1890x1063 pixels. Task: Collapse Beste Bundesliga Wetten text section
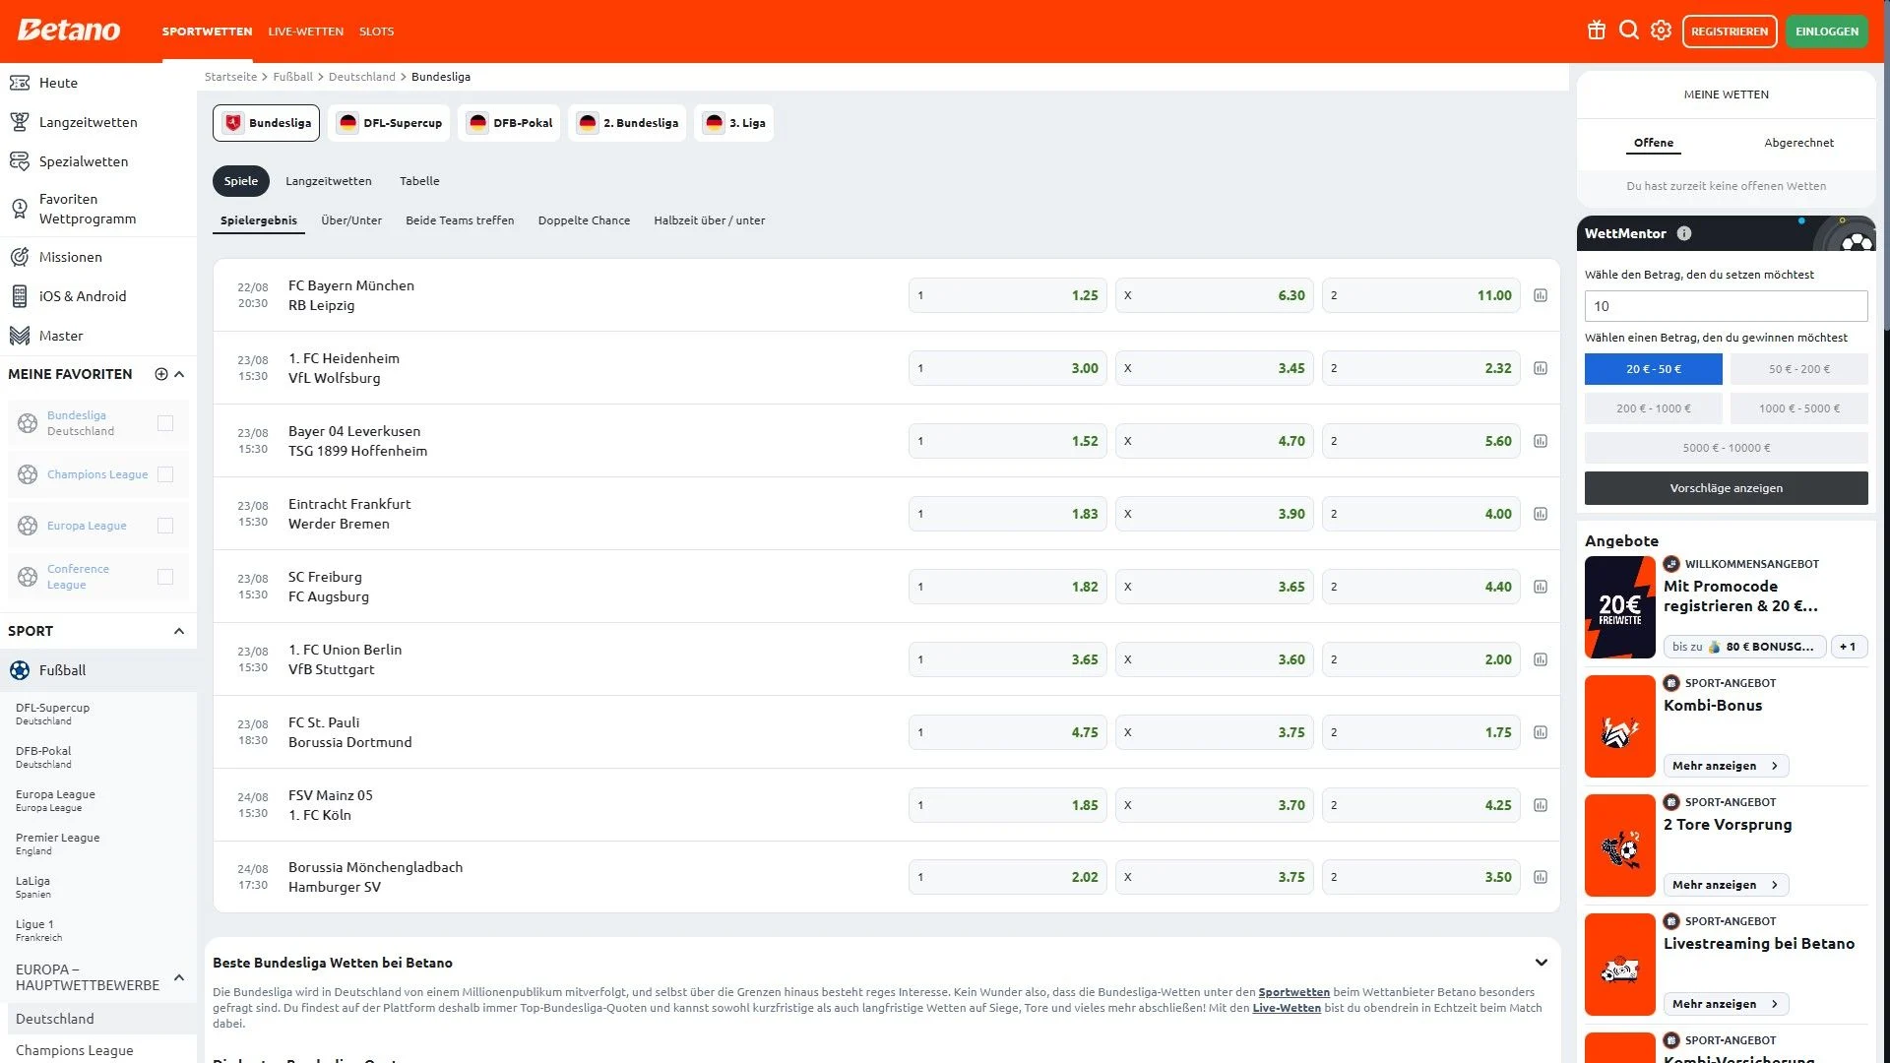tap(1542, 963)
